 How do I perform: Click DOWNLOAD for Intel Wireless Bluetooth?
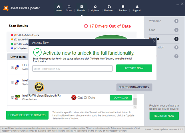[121, 98]
